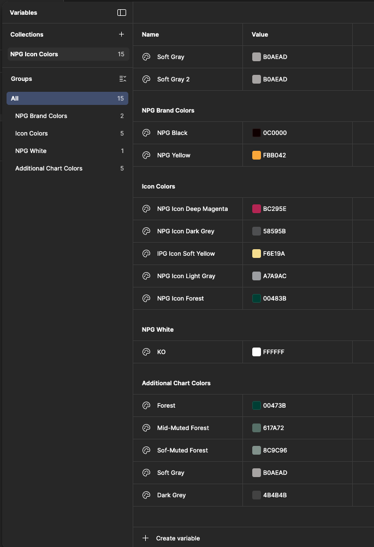The image size is (374, 547).
Task: Add a new collection with plus icon
Action: [x=121, y=34]
